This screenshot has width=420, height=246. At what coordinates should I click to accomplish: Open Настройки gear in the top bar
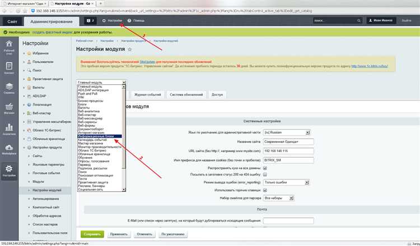pos(112,21)
